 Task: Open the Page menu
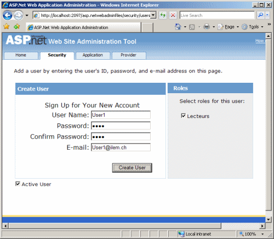[229, 27]
